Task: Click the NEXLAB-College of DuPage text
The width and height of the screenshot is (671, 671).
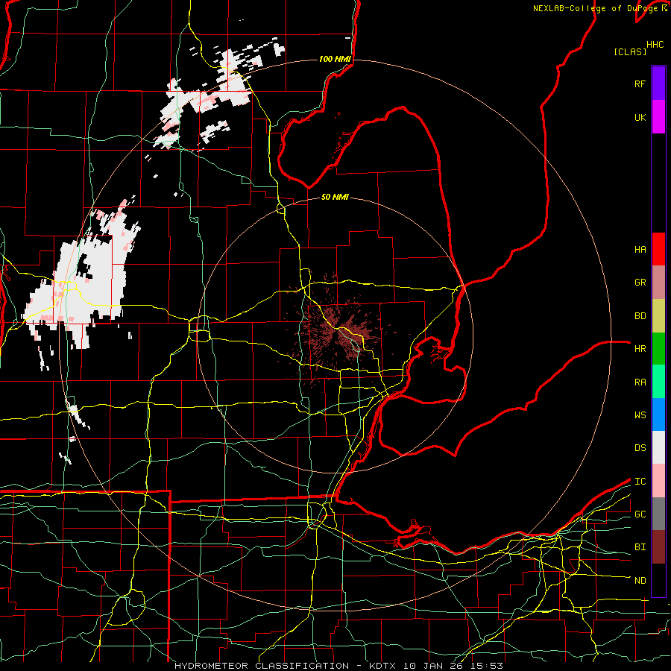Action: click(596, 8)
